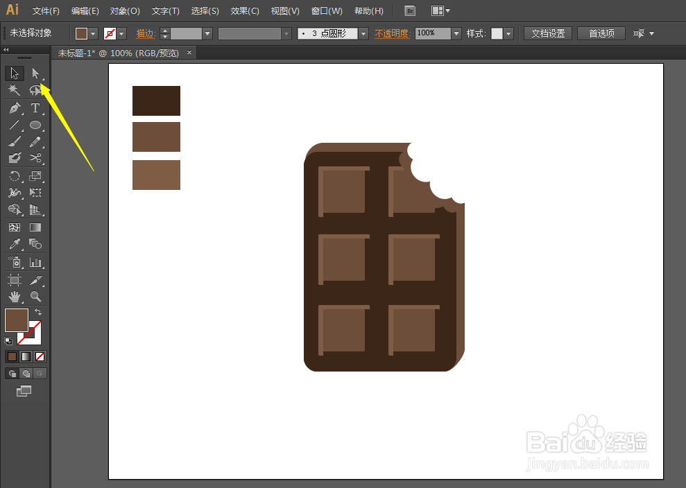686x488 pixels.
Task: Open the 样式 graphic style dropdown
Action: [x=508, y=34]
